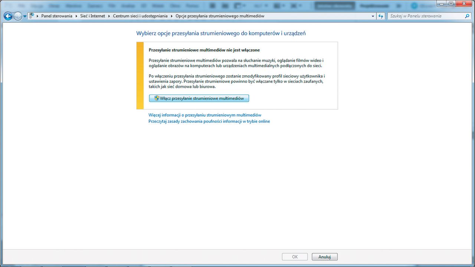The height and width of the screenshot is (267, 475).
Task: Open Sieć i Internet breadcrumb
Action: [x=92, y=16]
